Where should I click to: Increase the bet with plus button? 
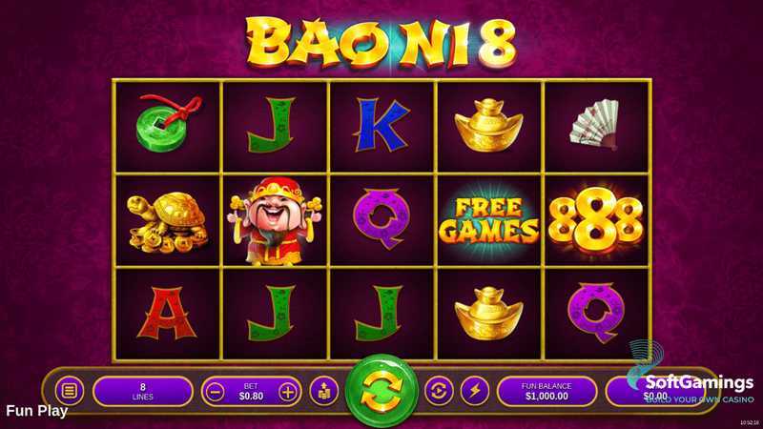point(288,391)
